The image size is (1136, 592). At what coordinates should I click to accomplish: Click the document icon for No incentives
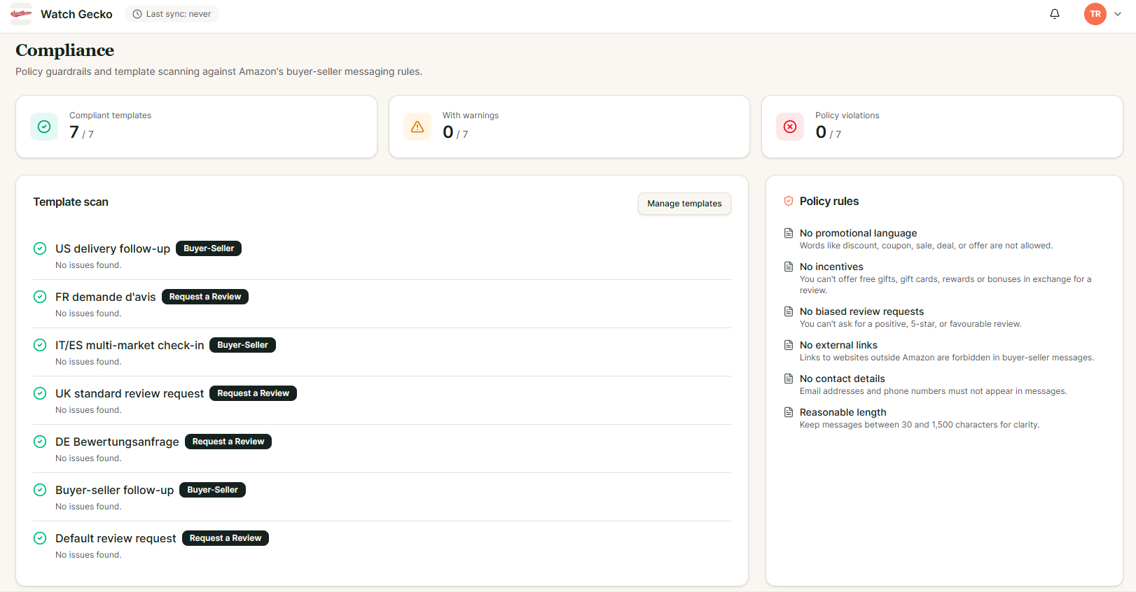[789, 267]
